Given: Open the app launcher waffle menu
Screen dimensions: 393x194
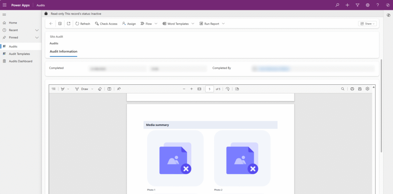Looking at the screenshot, I should click(5, 5).
